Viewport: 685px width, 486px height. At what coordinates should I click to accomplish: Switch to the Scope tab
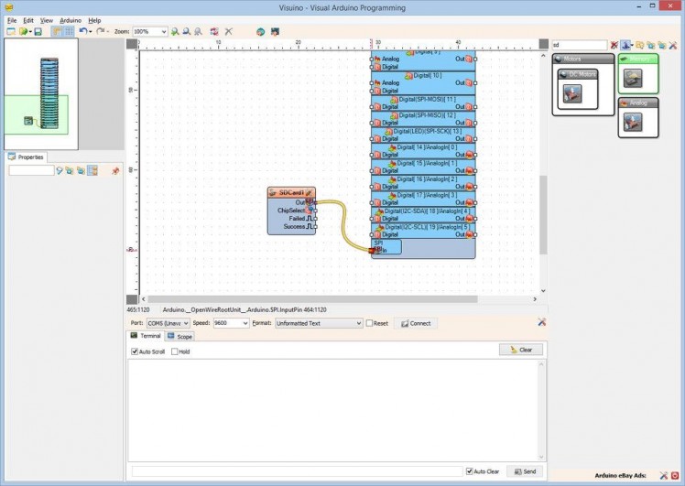(180, 337)
